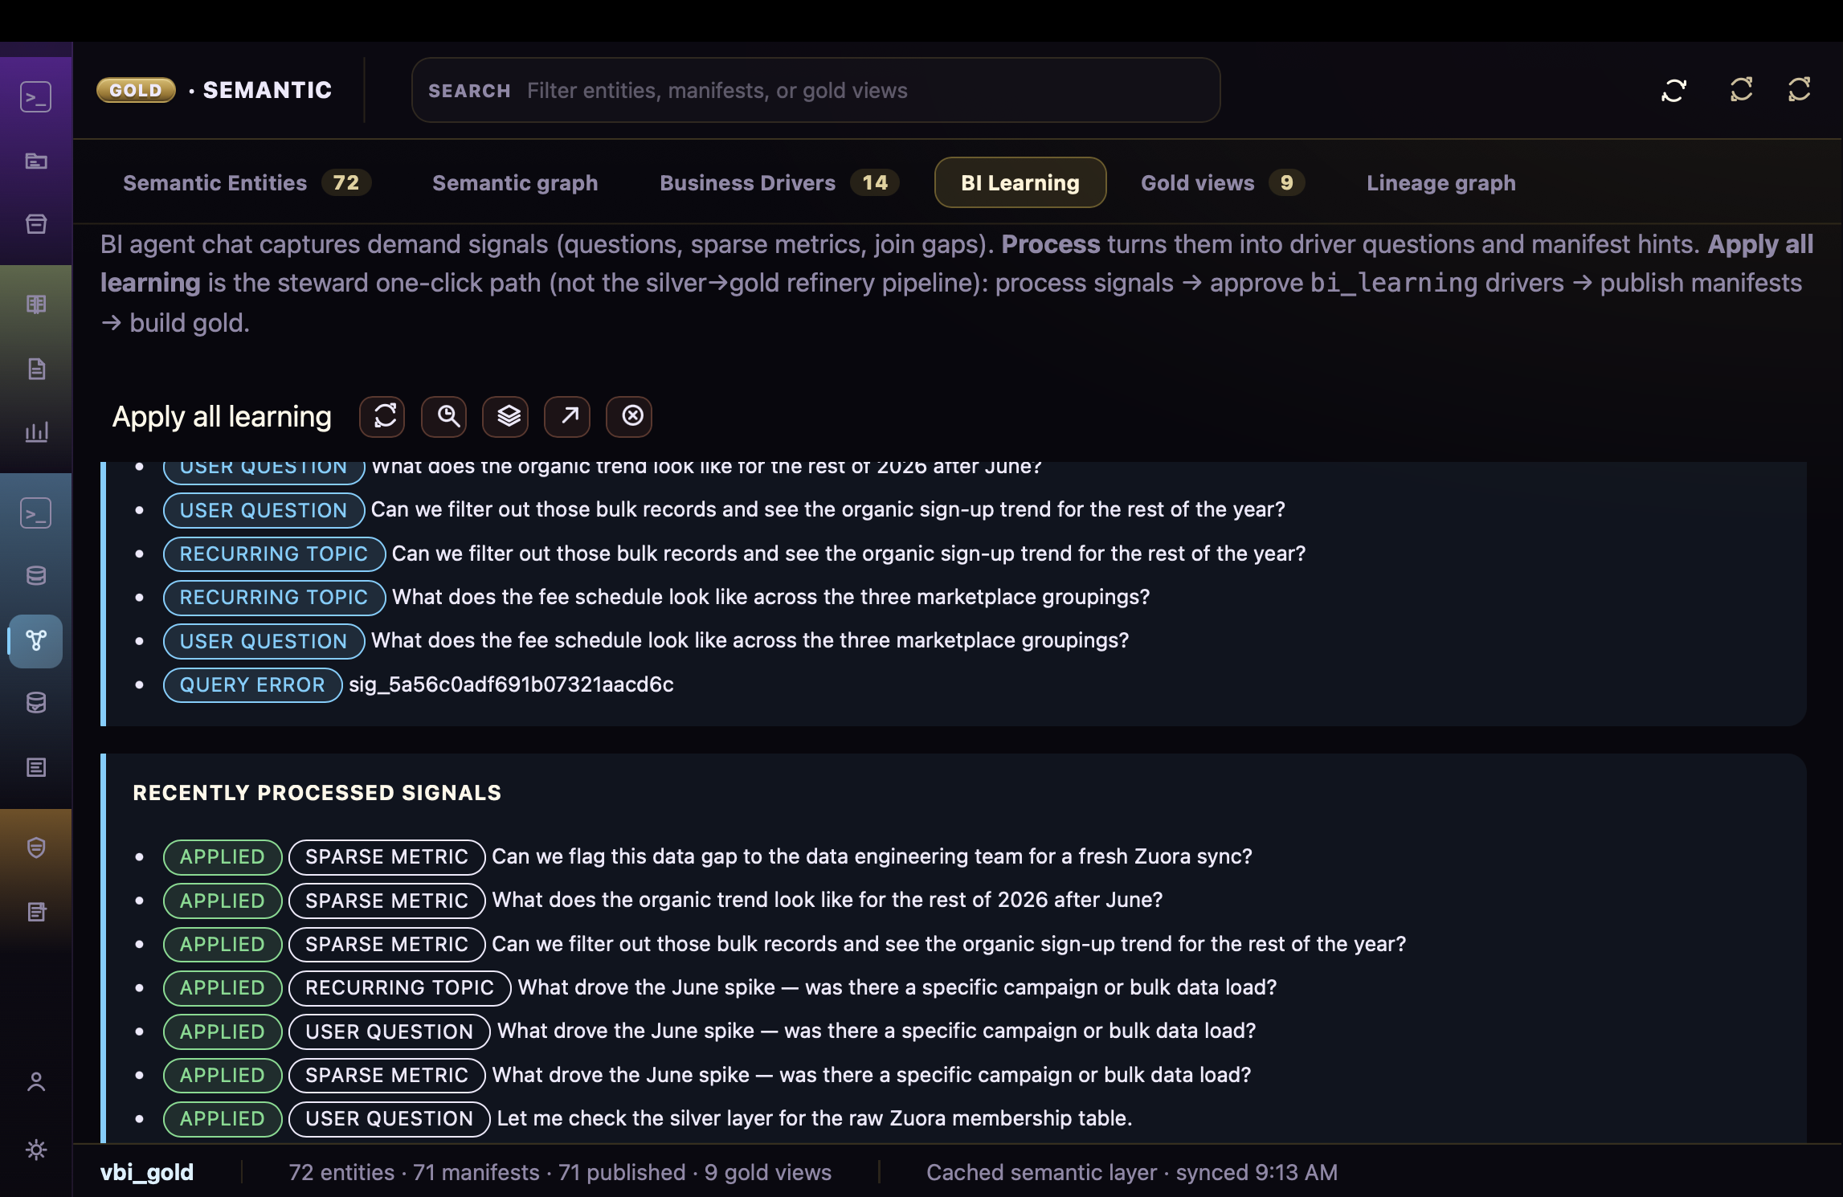Click USER QUESTION tag on the June spike row
1843x1197 pixels.
coord(389,1032)
